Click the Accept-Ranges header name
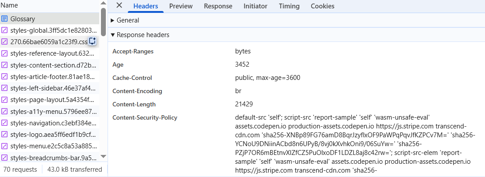This screenshot has height=177, width=485. coord(133,51)
